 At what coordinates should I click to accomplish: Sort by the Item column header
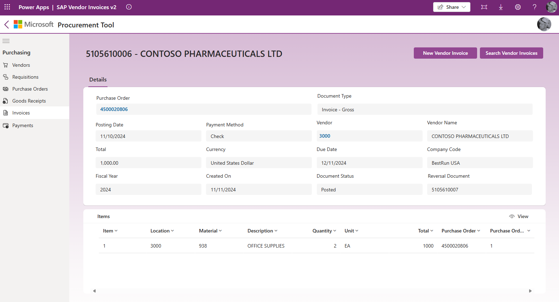110,231
